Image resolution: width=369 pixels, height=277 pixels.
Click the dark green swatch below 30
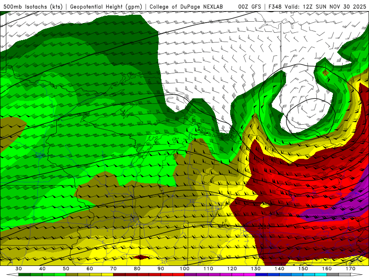[x=24, y=275]
